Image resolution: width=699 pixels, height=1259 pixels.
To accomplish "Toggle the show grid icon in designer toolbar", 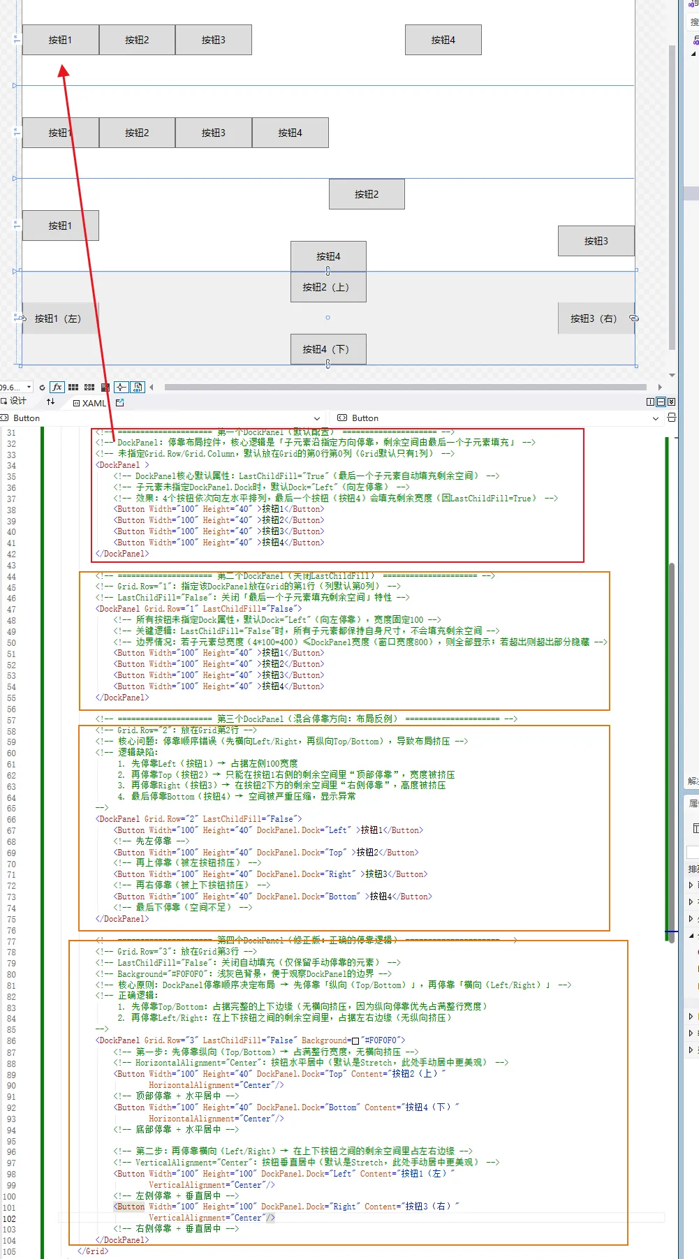I will click(x=73, y=387).
